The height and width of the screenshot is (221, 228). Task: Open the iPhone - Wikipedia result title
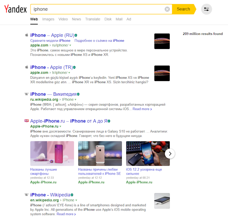click(x=50, y=195)
